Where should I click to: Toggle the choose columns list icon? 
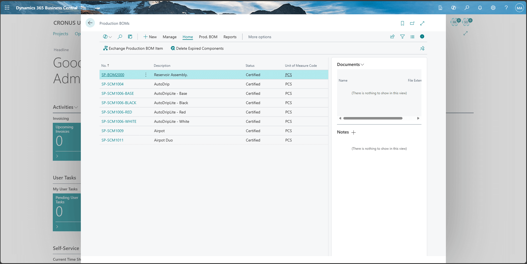[x=412, y=36]
